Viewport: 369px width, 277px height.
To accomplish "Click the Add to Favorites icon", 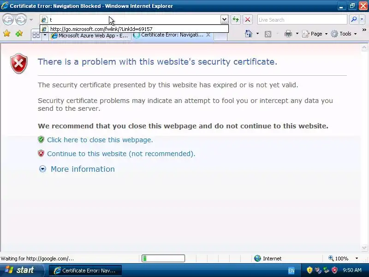I will 19,34.
